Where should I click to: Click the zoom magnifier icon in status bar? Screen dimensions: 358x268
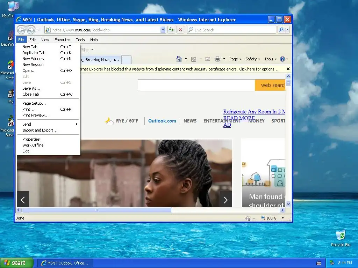pyautogui.click(x=263, y=218)
